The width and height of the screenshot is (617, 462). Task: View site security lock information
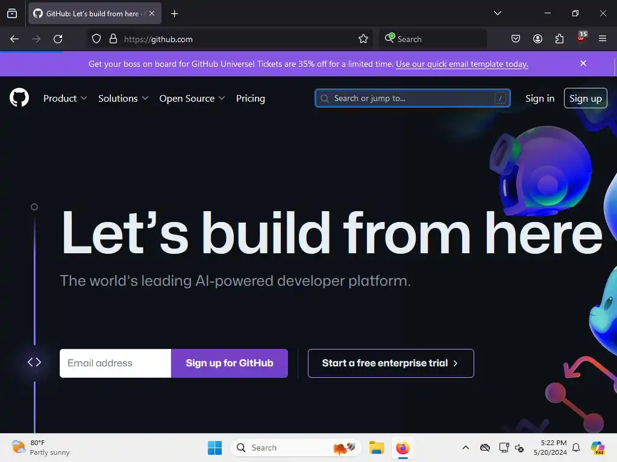click(x=113, y=39)
